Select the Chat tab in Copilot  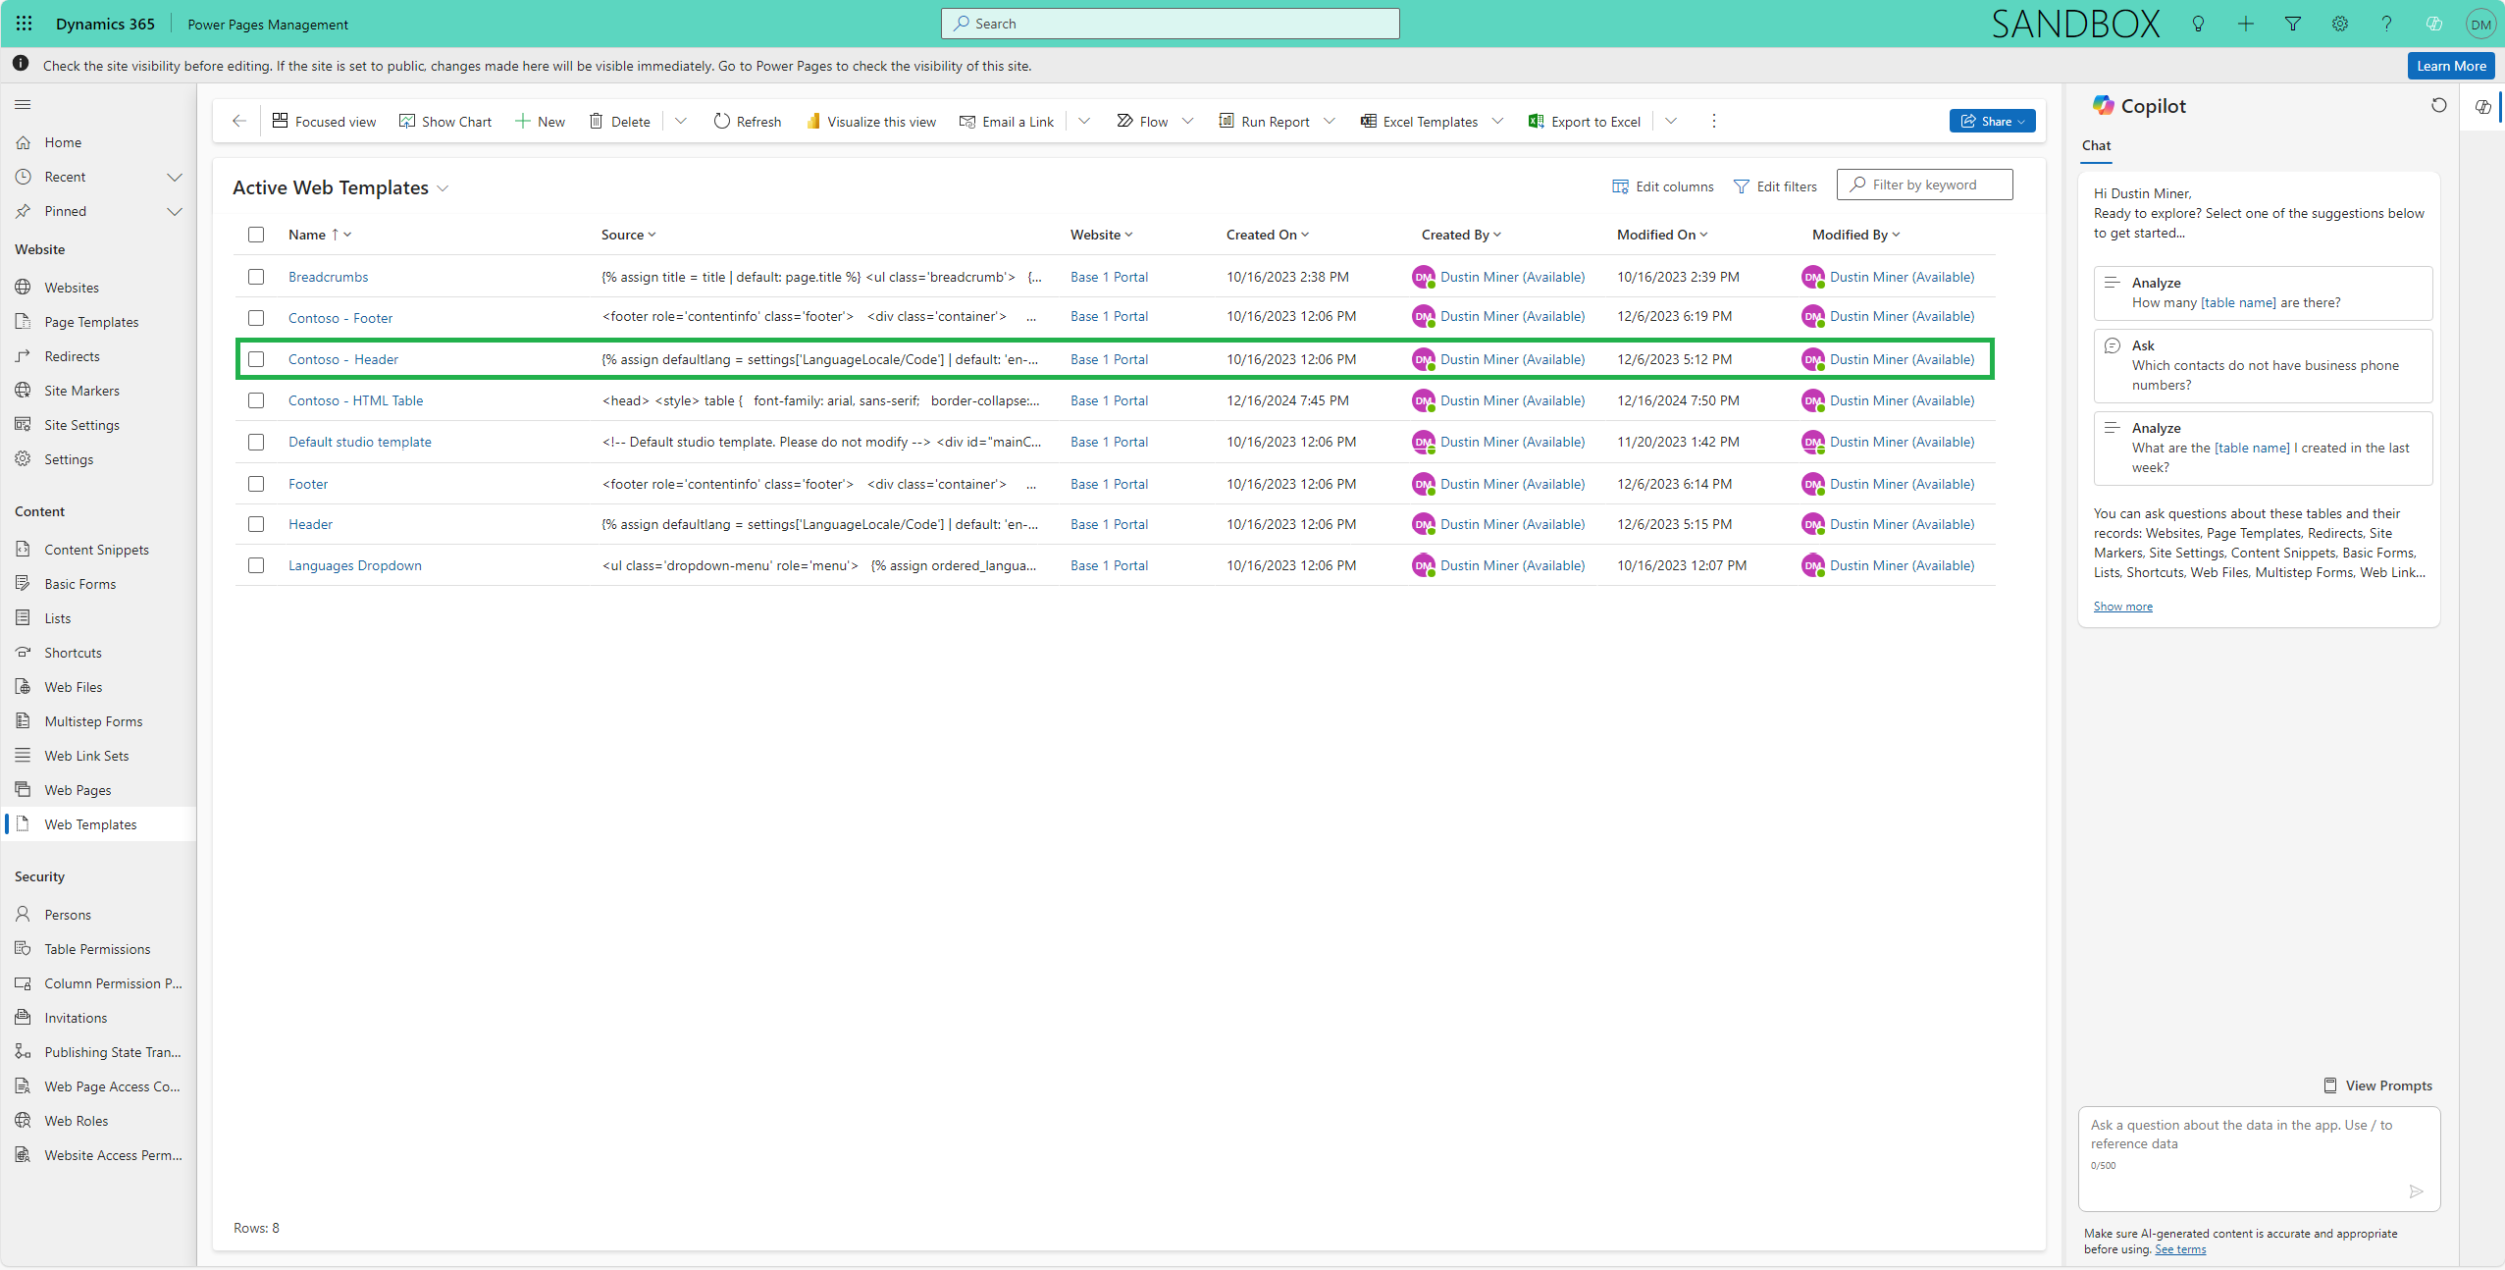[2096, 145]
